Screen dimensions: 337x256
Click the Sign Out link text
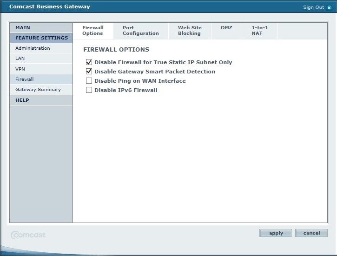pos(313,7)
